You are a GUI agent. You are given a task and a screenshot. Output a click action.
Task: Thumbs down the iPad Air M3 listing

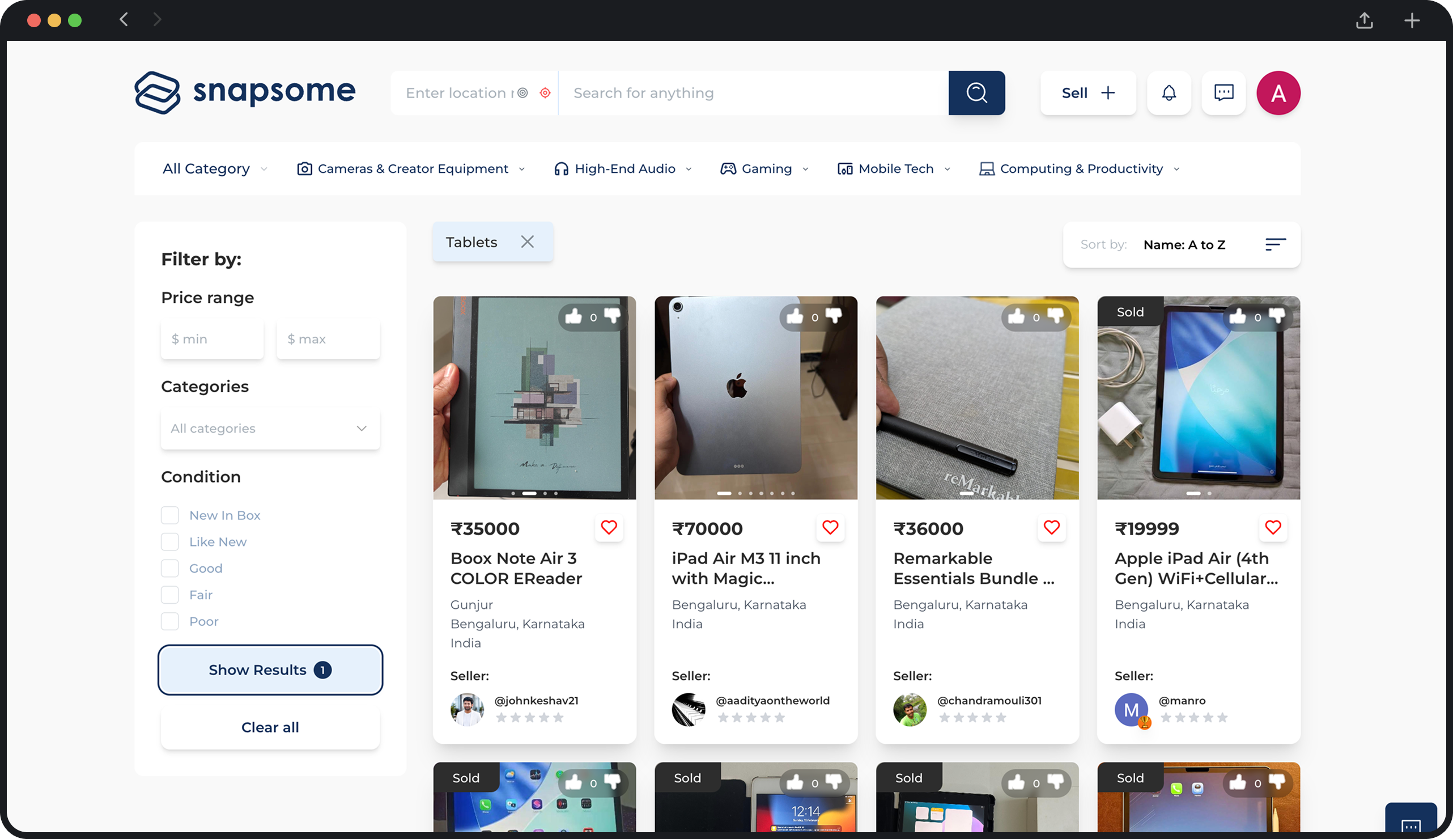[x=834, y=316]
